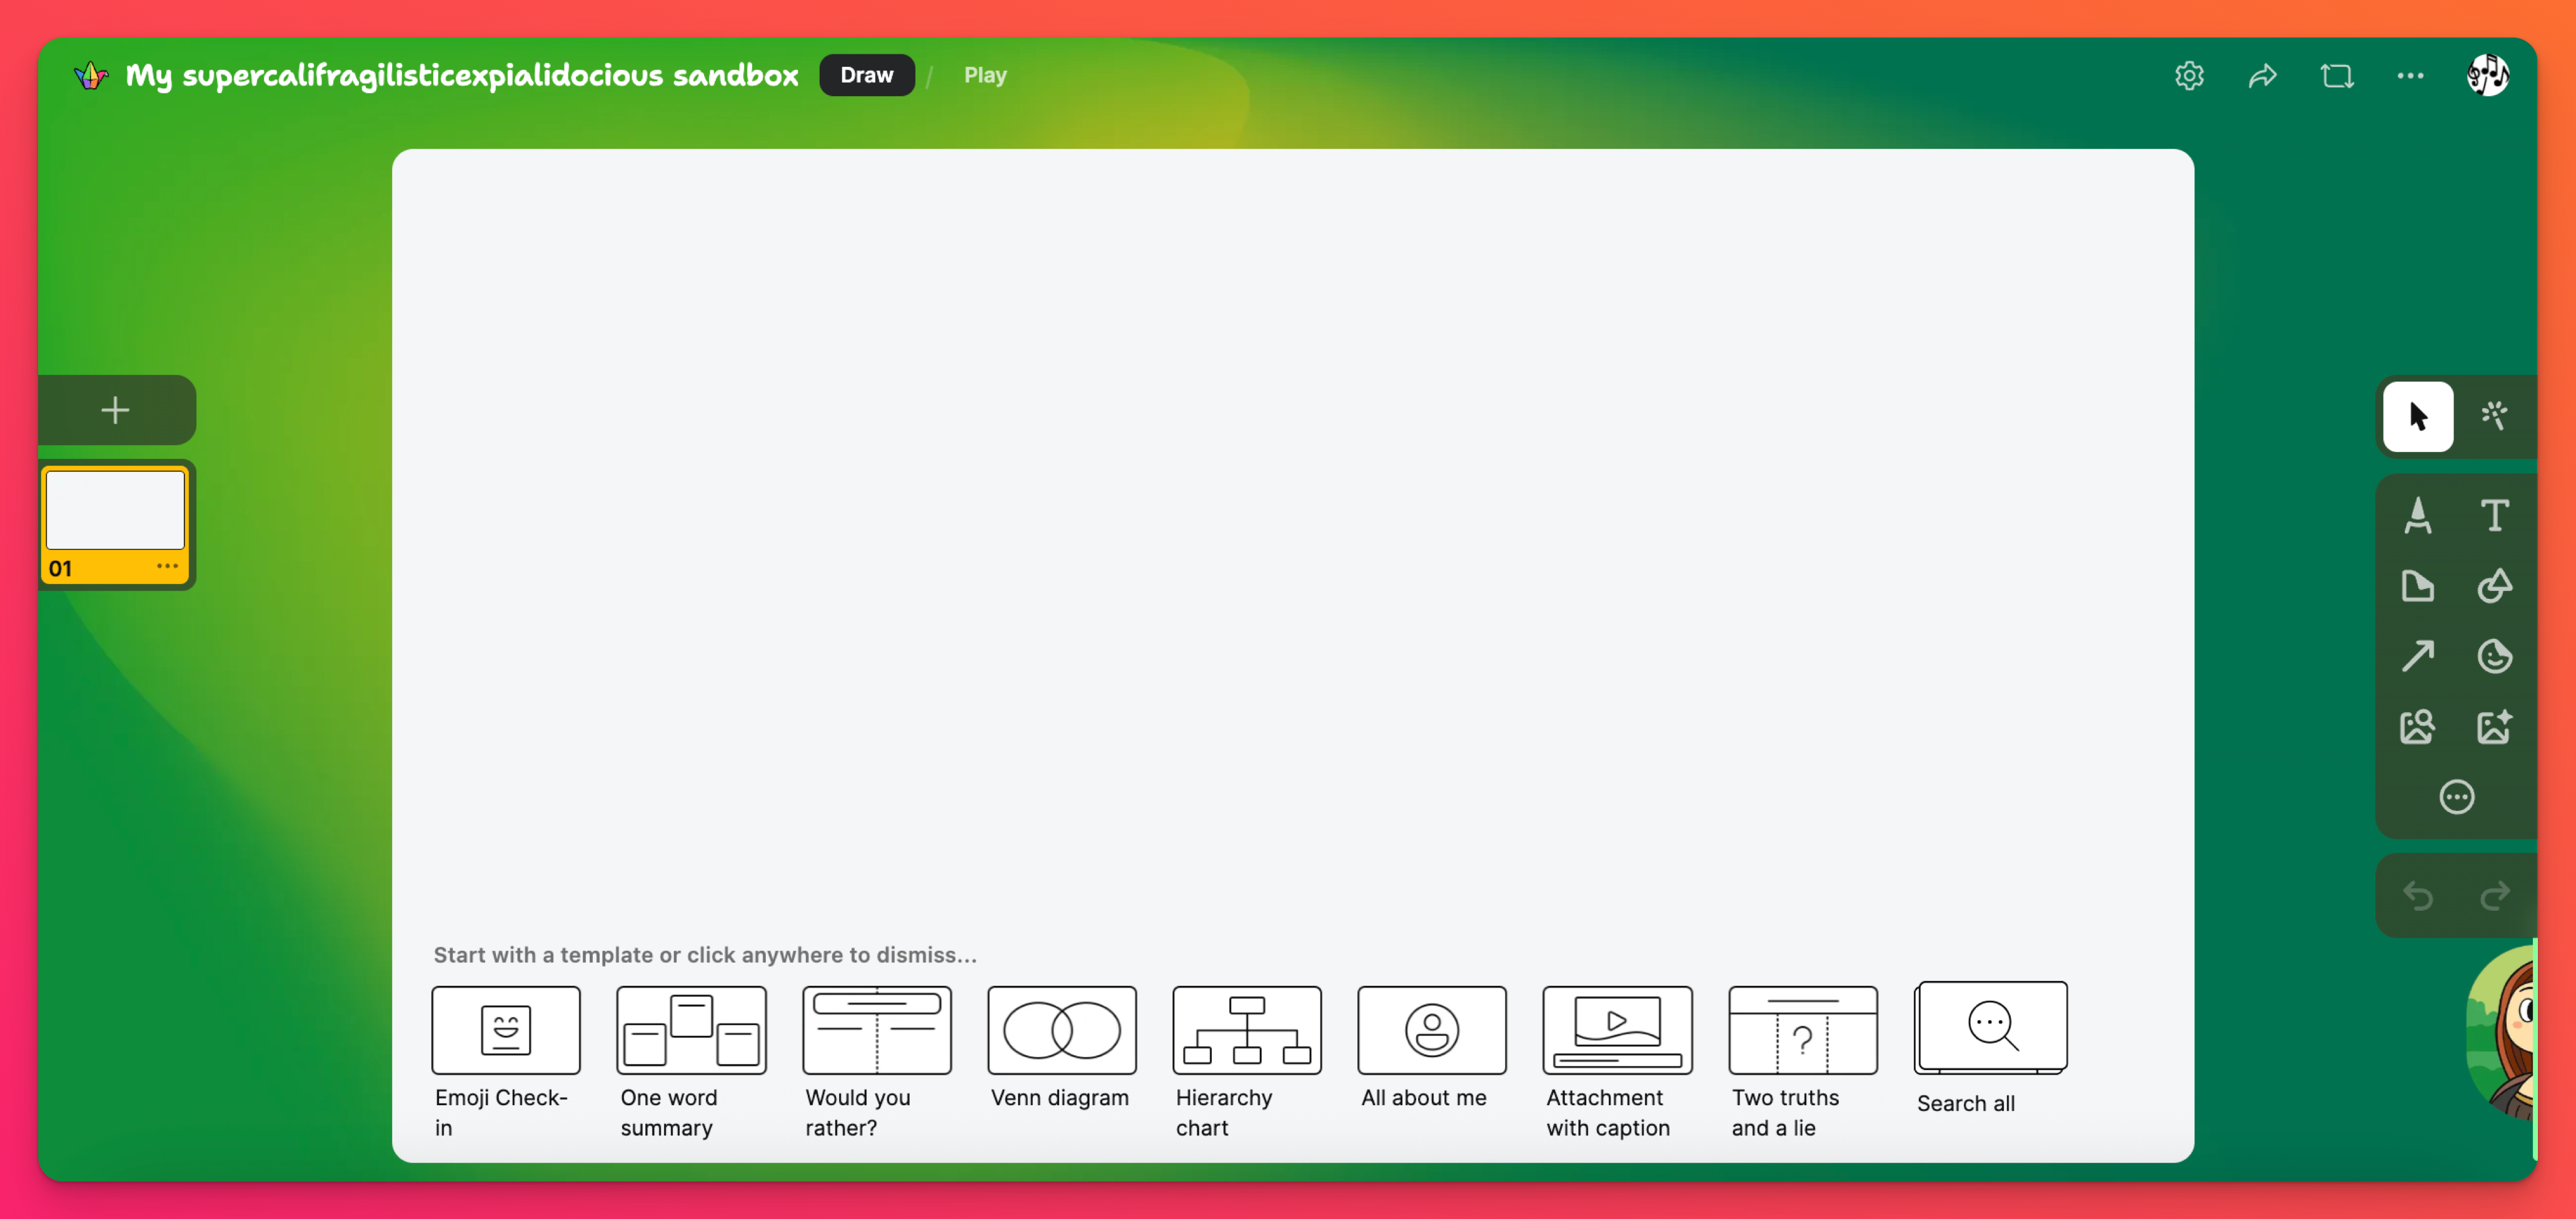Select the Text tool
Viewport: 2576px width, 1219px height.
point(2494,516)
